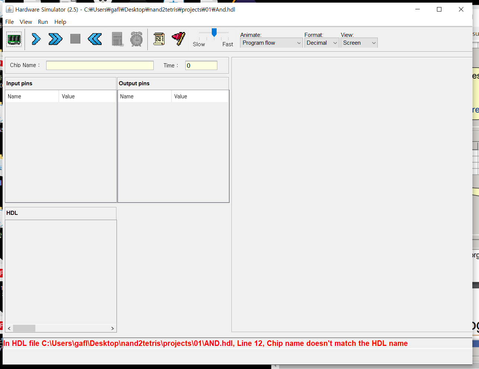
Task: Click the Slow/Fast speed slider handle
Action: coord(214,33)
